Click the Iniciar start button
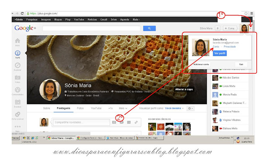The image size is (269, 159). pos(16,138)
